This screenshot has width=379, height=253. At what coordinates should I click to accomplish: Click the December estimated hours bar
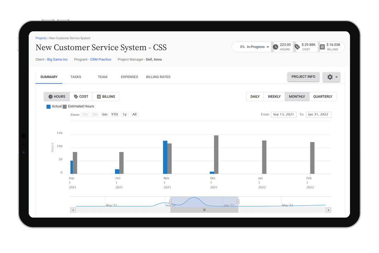point(216,155)
